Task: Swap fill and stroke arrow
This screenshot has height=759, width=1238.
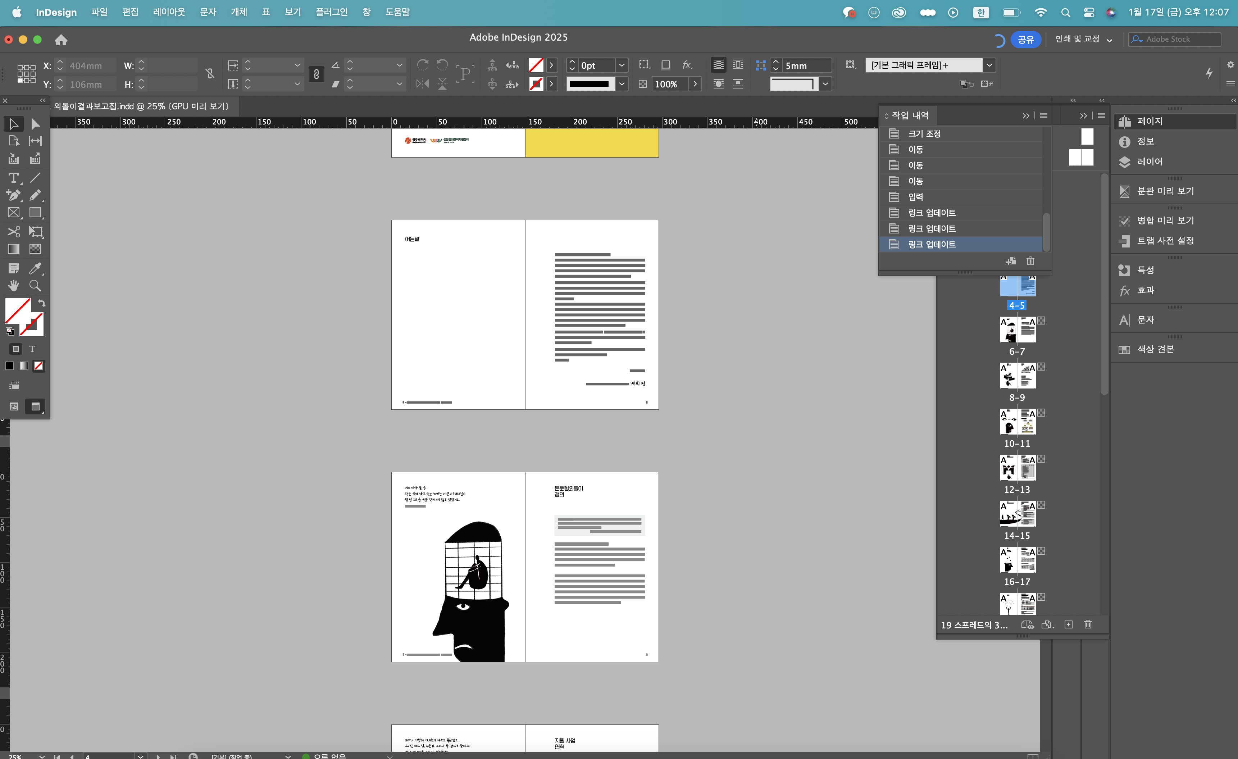Action: tap(42, 303)
